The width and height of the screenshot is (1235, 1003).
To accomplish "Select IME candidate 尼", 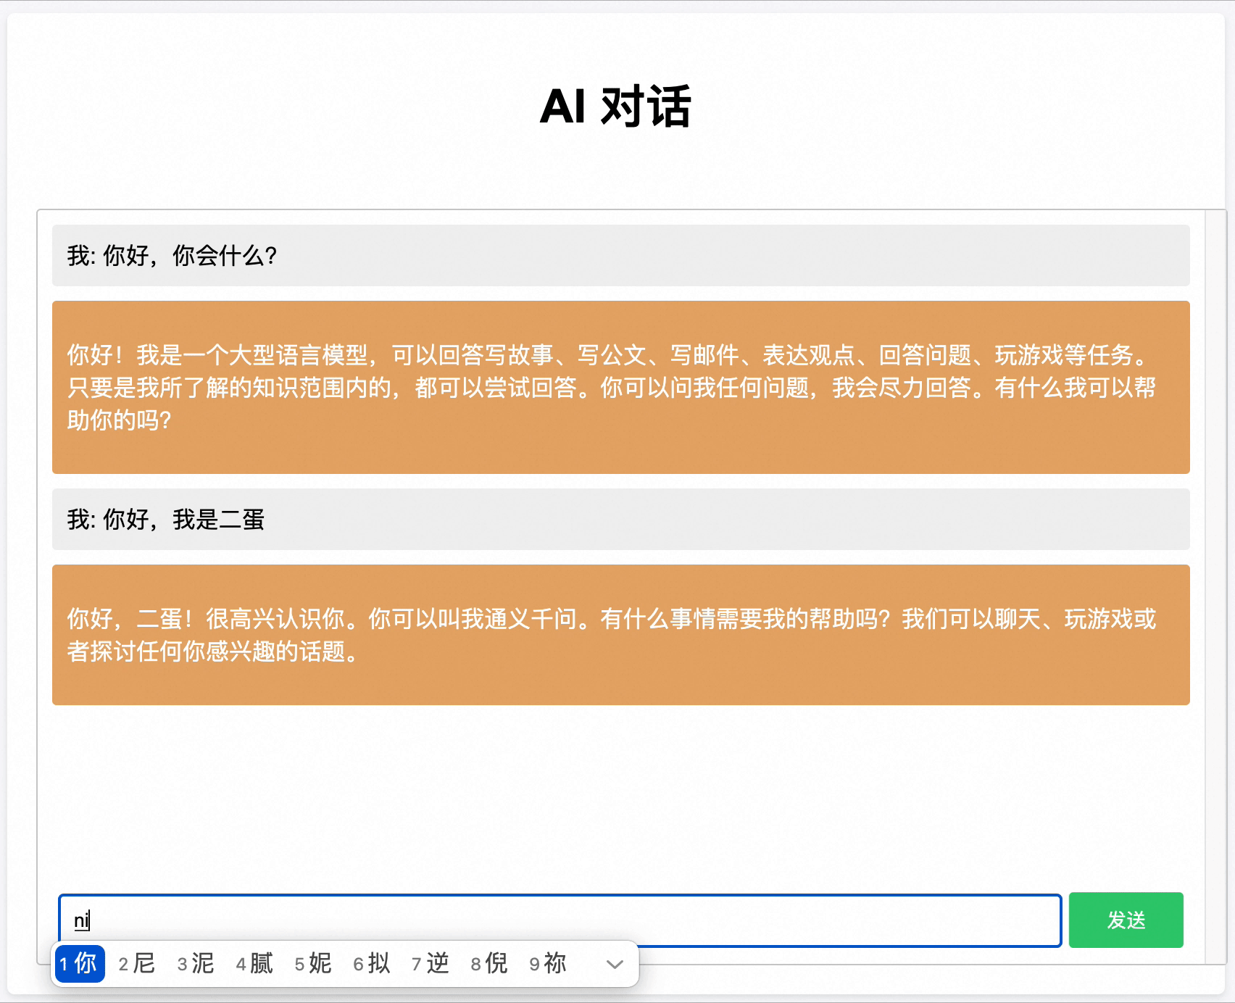I will click(138, 964).
